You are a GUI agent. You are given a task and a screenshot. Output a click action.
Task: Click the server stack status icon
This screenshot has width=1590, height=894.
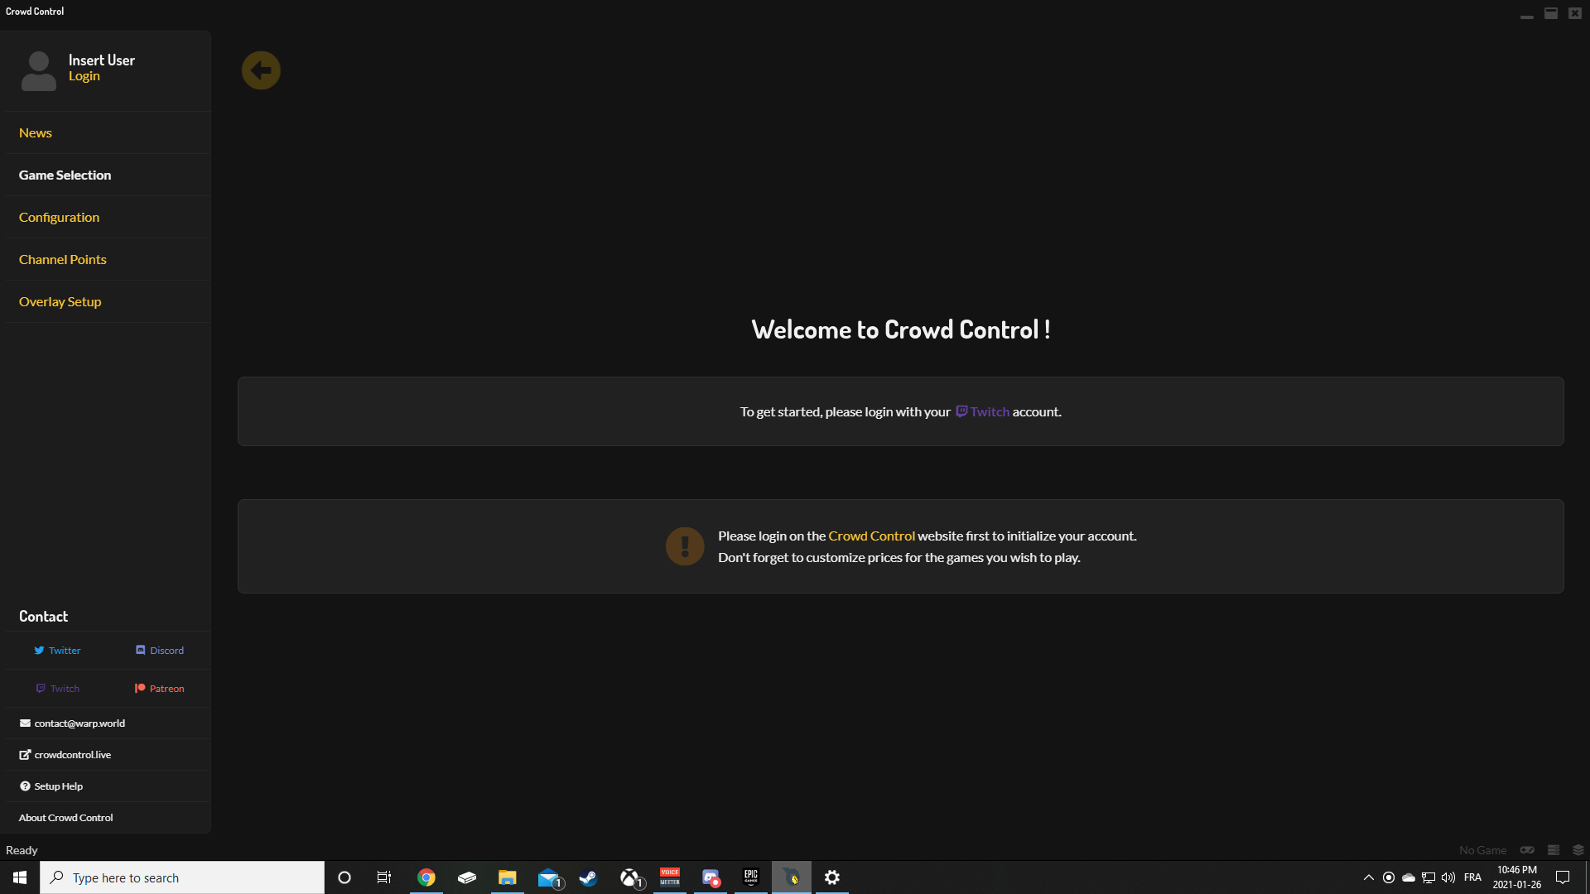(1554, 850)
